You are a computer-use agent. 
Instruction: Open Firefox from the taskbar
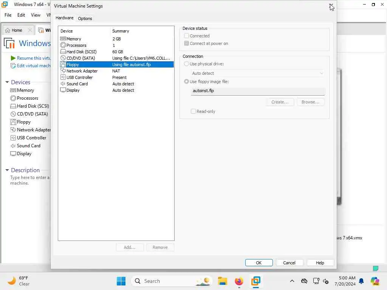pos(239,281)
